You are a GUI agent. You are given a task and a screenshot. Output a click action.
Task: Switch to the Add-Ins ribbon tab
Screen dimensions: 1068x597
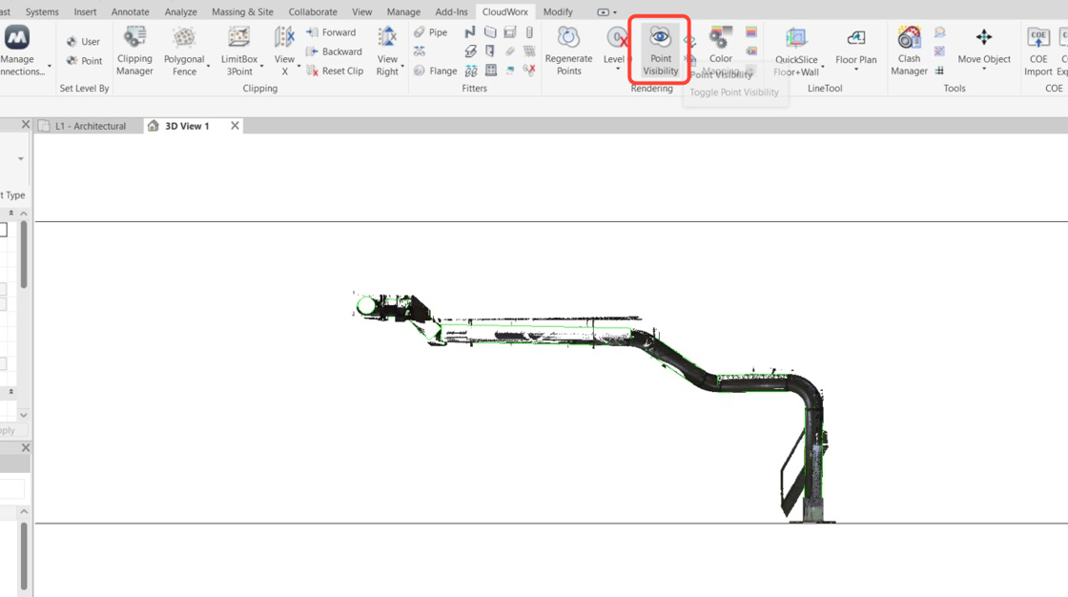(x=451, y=12)
